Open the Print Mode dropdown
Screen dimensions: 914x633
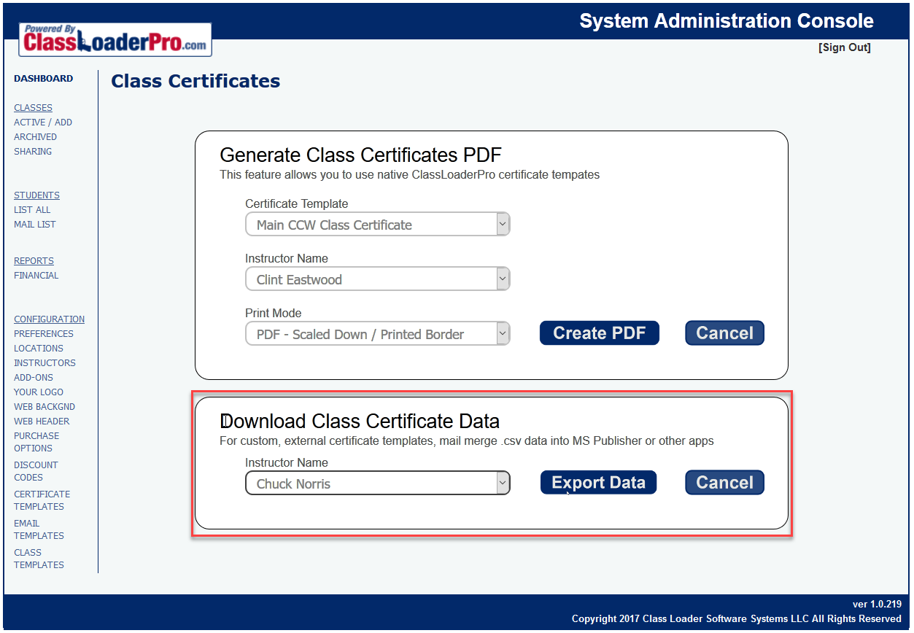tap(377, 334)
